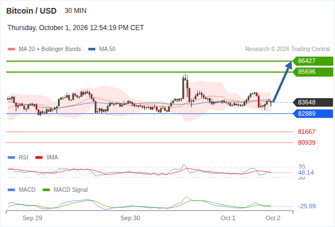Click the 80939 support level value
The image size is (335, 227).
307,142
